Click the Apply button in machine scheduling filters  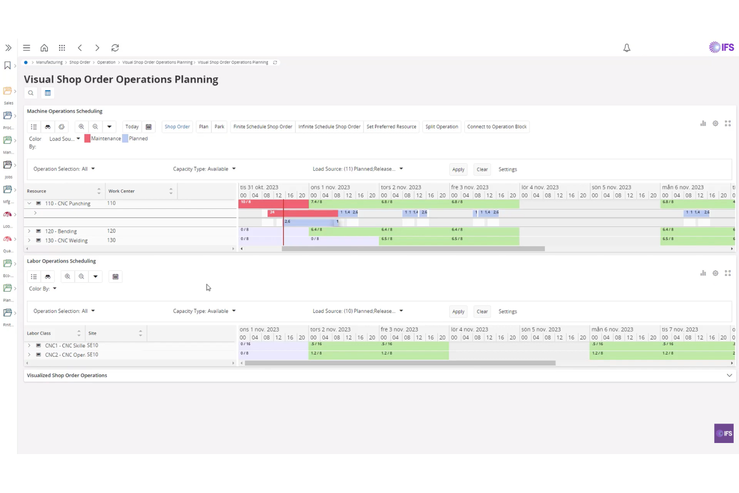point(457,169)
